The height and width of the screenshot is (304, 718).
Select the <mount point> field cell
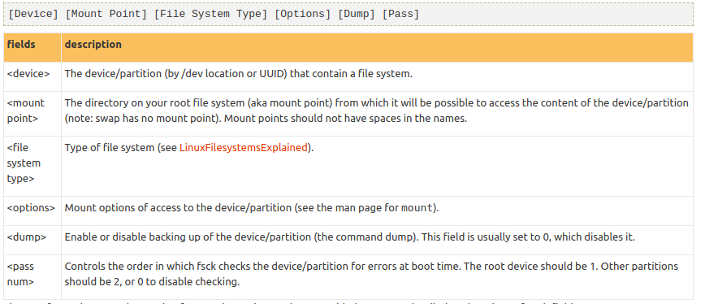click(x=32, y=114)
